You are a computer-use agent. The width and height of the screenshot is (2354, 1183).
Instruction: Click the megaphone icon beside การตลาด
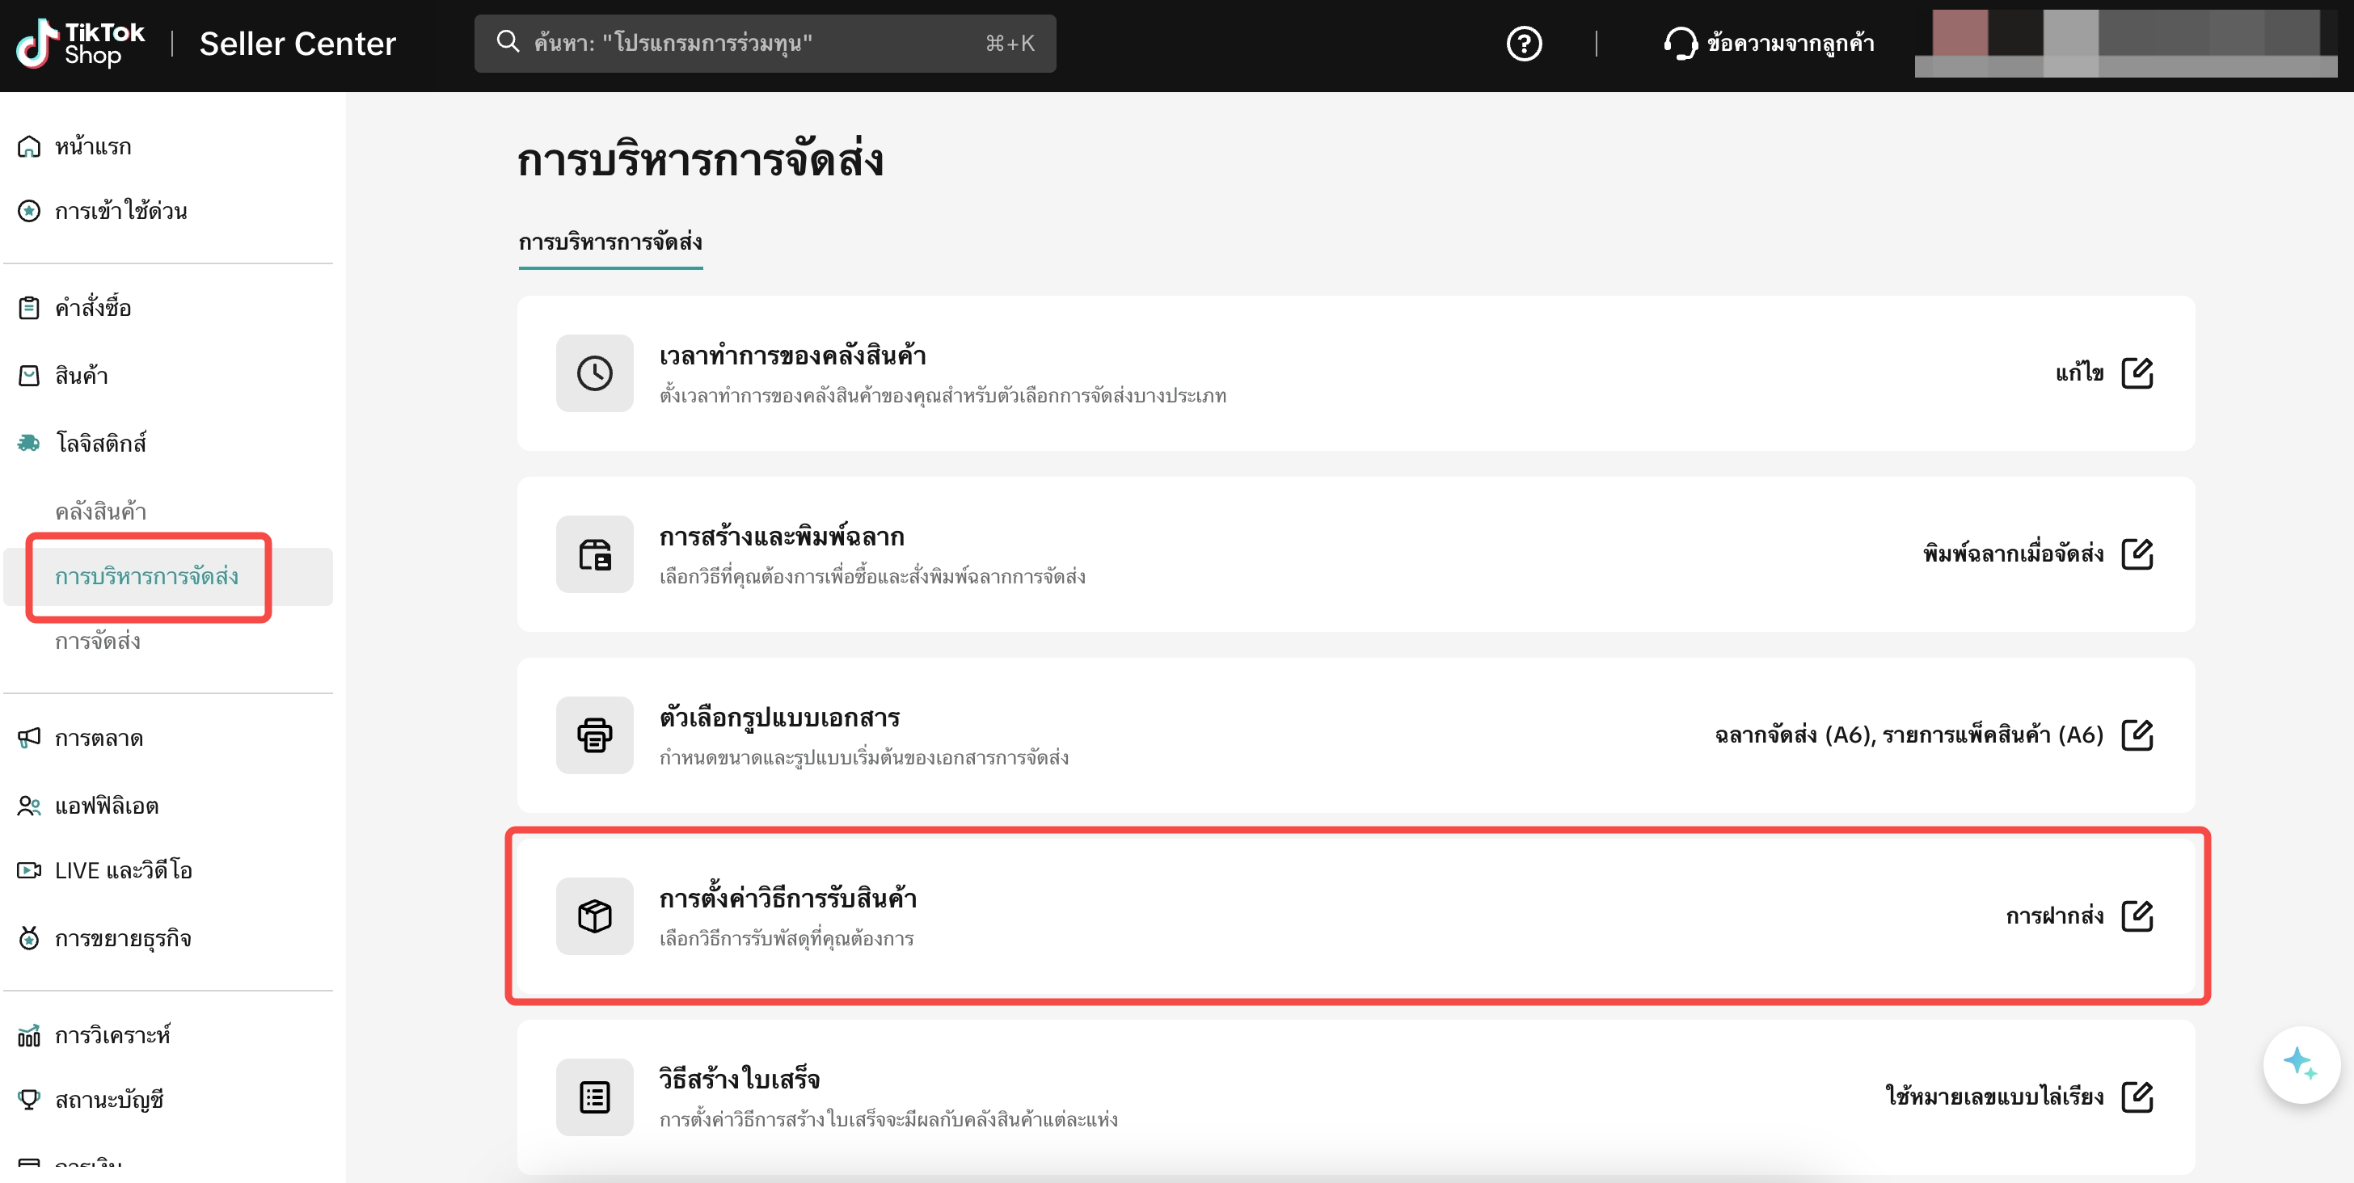coord(29,737)
